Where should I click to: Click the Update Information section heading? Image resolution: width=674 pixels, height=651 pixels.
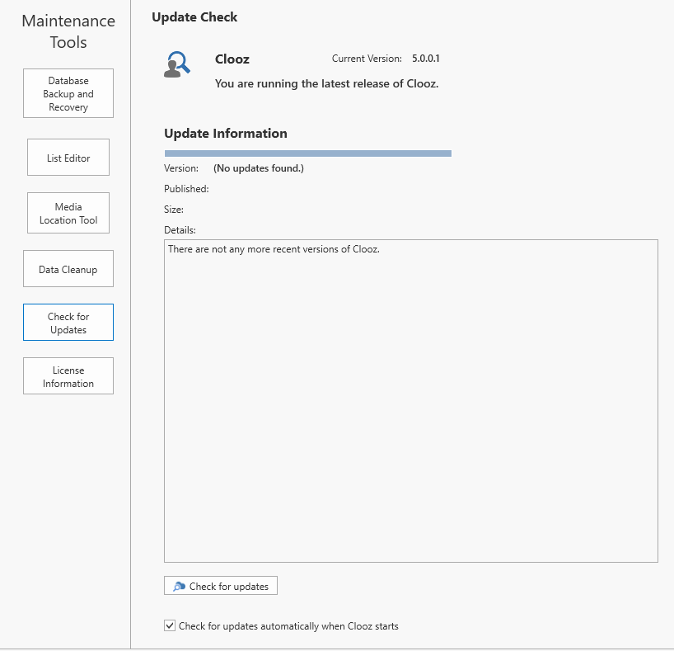(x=226, y=134)
